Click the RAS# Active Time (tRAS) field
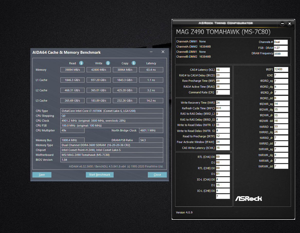The width and height of the screenshot is (300, 233). click(x=223, y=87)
